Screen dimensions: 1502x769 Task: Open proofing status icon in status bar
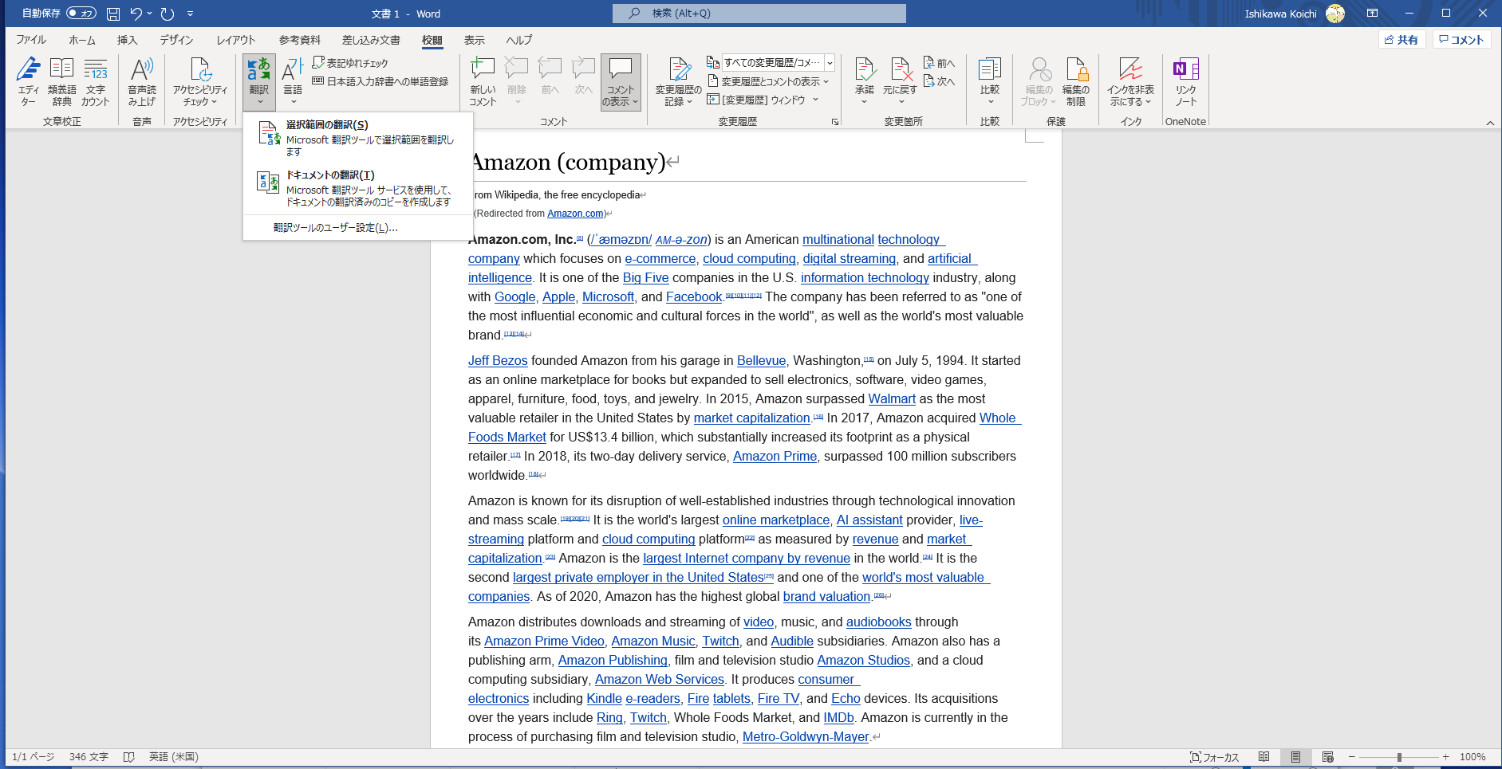pyautogui.click(x=128, y=757)
